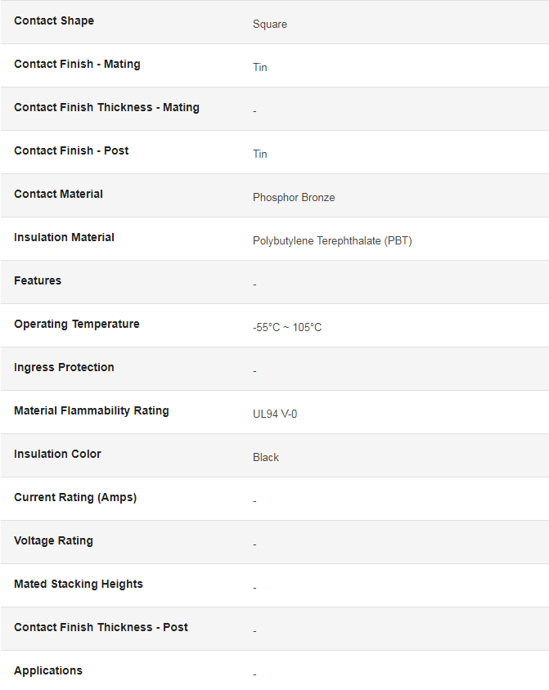Click the Operating Temperature label
Screen dimensions: 549x690
coord(77,325)
